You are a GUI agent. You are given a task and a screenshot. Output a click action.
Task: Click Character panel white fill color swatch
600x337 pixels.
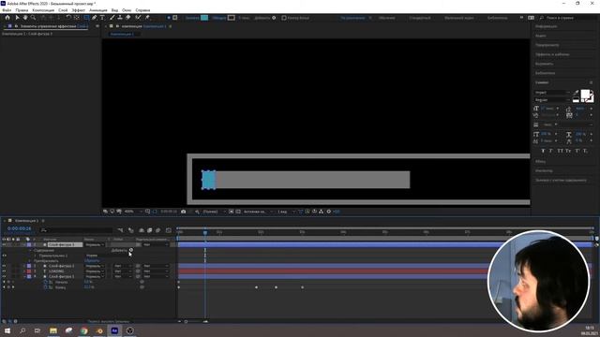click(585, 94)
